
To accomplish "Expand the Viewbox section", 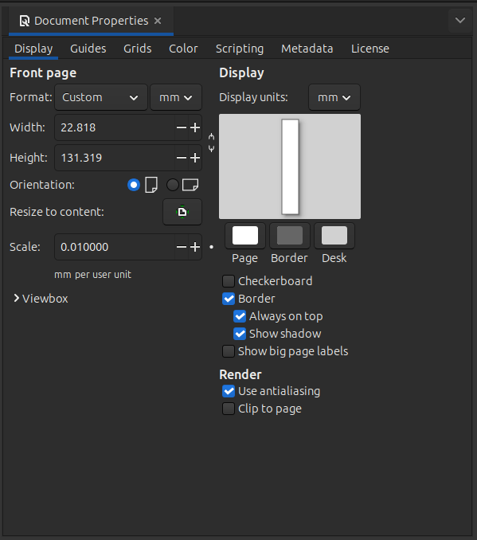I will tap(41, 299).
